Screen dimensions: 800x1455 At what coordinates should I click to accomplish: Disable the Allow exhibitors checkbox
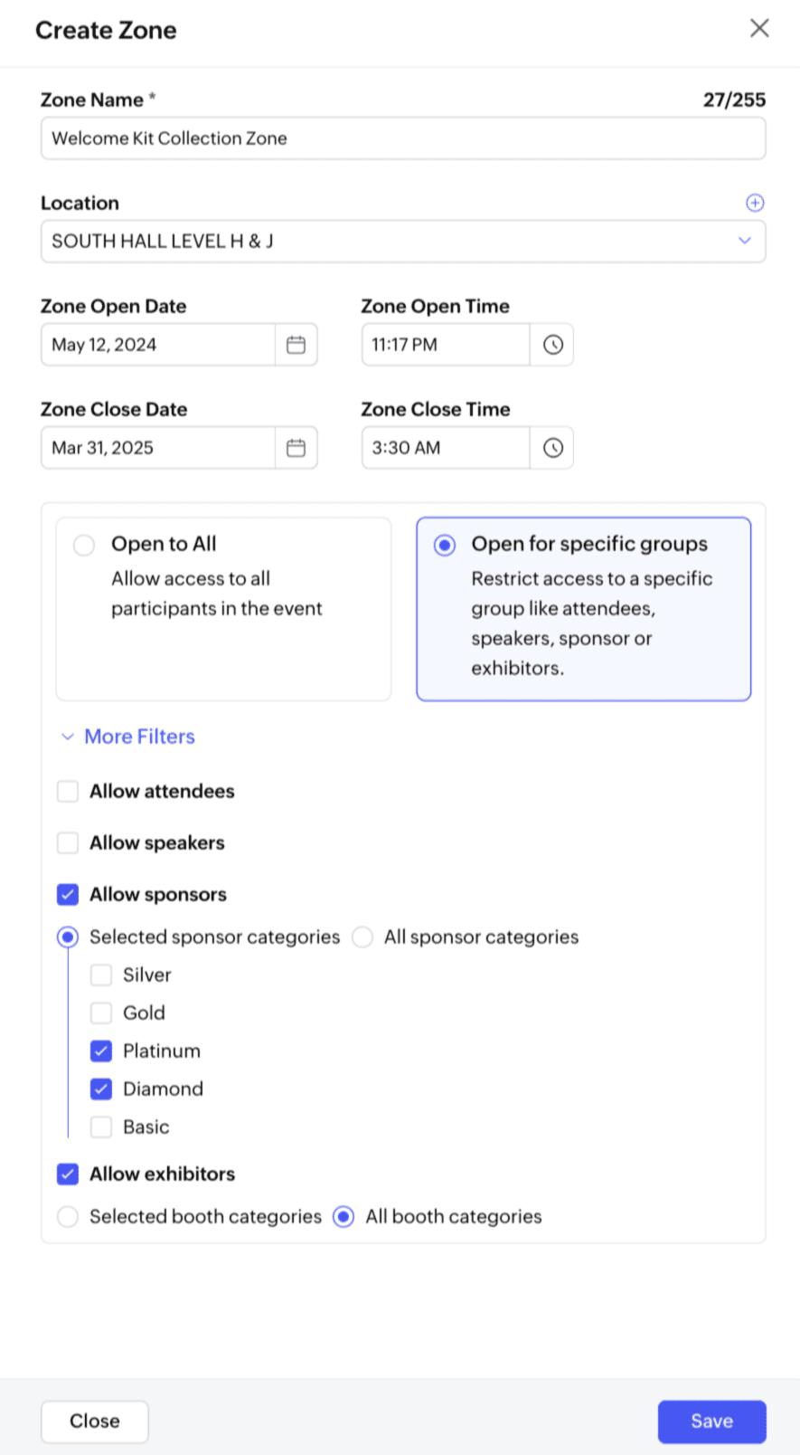[68, 1174]
